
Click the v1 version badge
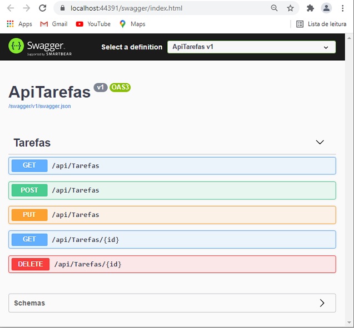tap(101, 87)
